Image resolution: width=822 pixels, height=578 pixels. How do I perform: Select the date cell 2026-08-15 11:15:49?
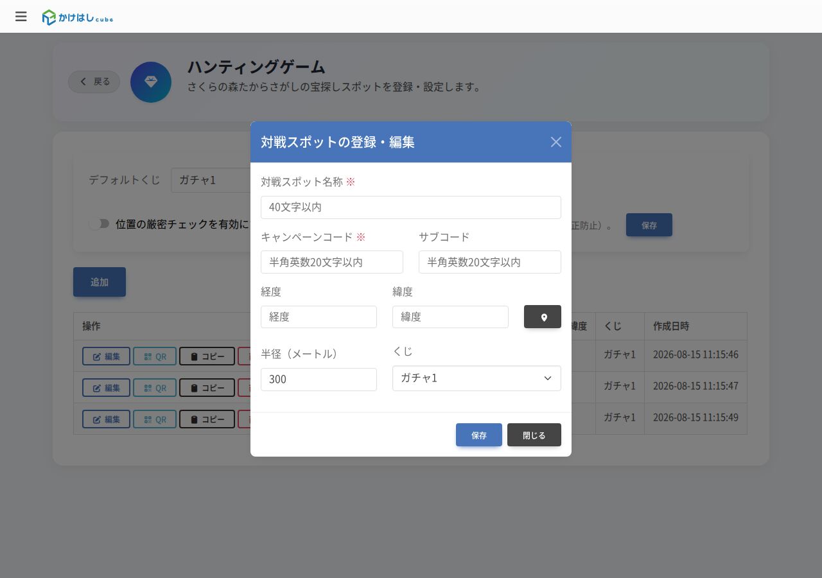pos(695,417)
